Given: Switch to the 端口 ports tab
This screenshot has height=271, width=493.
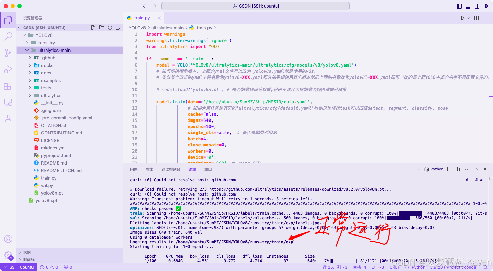Looking at the screenshot, I should (x=208, y=169).
